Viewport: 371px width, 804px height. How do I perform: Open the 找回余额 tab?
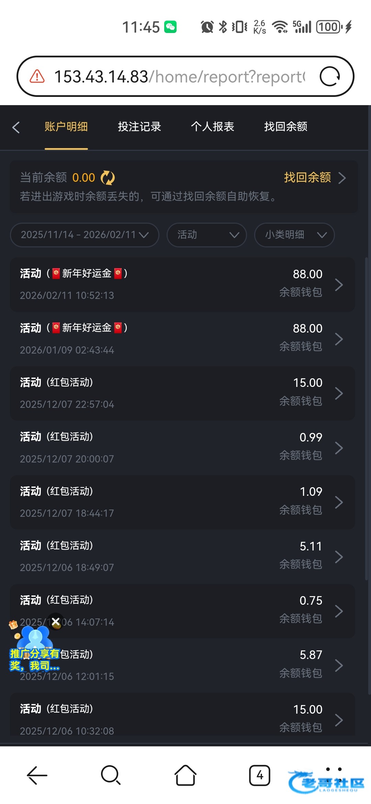285,127
